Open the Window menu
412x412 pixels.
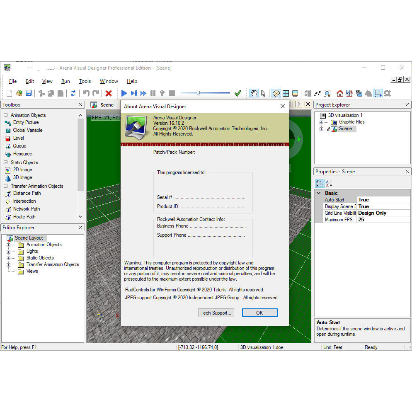pos(109,81)
